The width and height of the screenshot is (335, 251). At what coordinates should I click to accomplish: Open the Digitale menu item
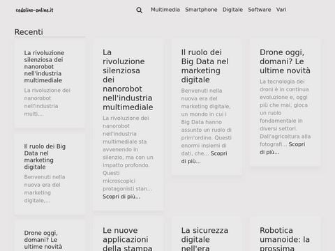pyautogui.click(x=232, y=10)
